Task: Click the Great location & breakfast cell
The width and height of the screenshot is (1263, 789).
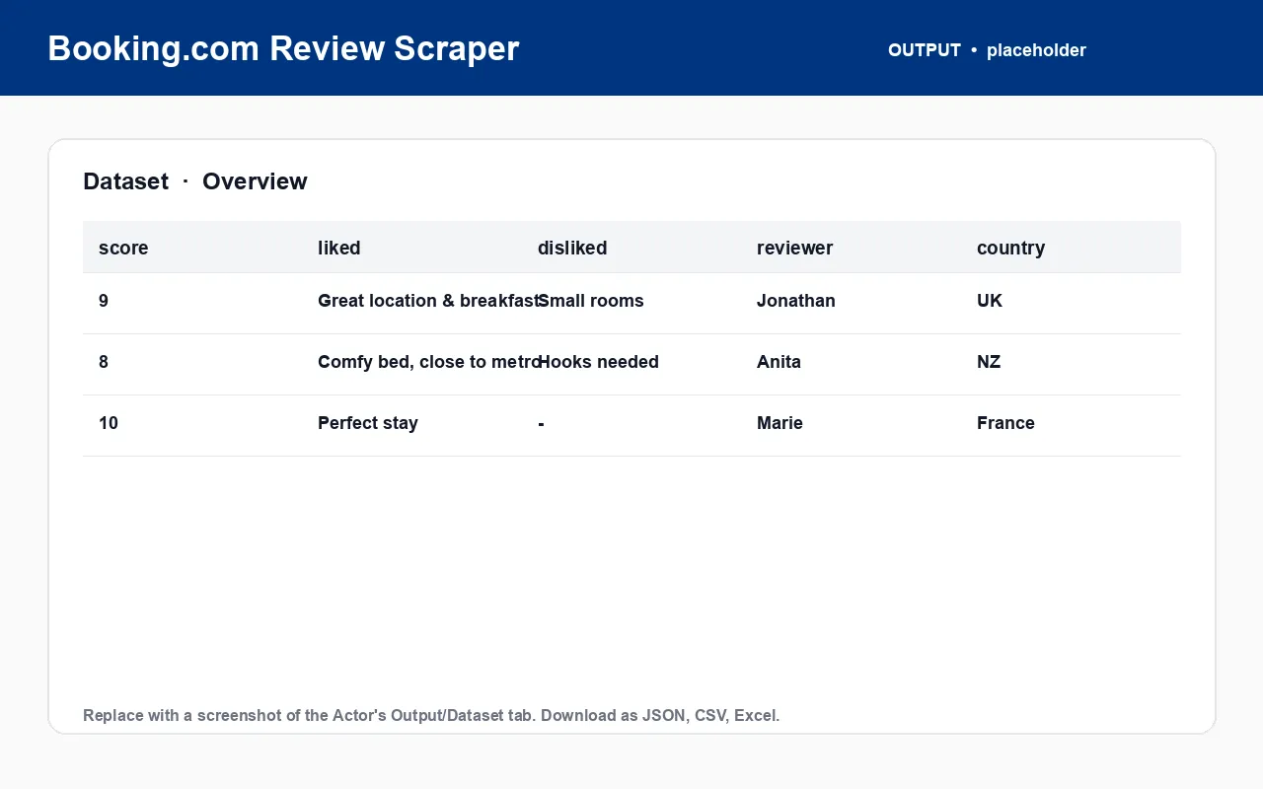Action: [x=430, y=301]
